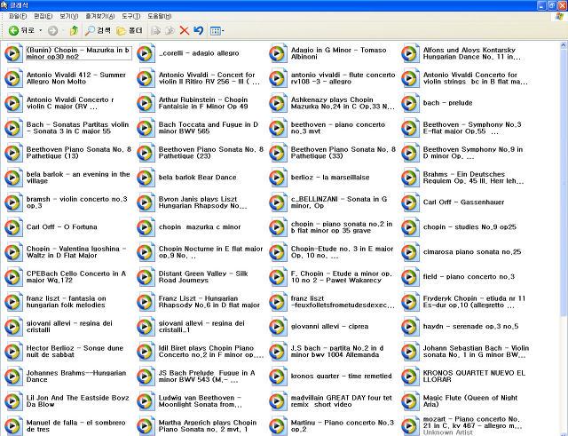The image size is (568, 436).
Task: Click 'Chopin Nocturne in E flat major' filename
Action: pyautogui.click(x=210, y=252)
